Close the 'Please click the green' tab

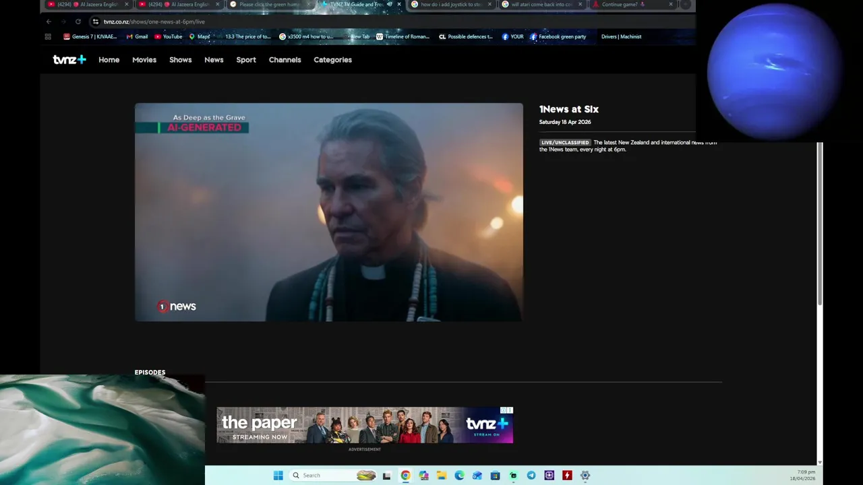pyautogui.click(x=309, y=4)
